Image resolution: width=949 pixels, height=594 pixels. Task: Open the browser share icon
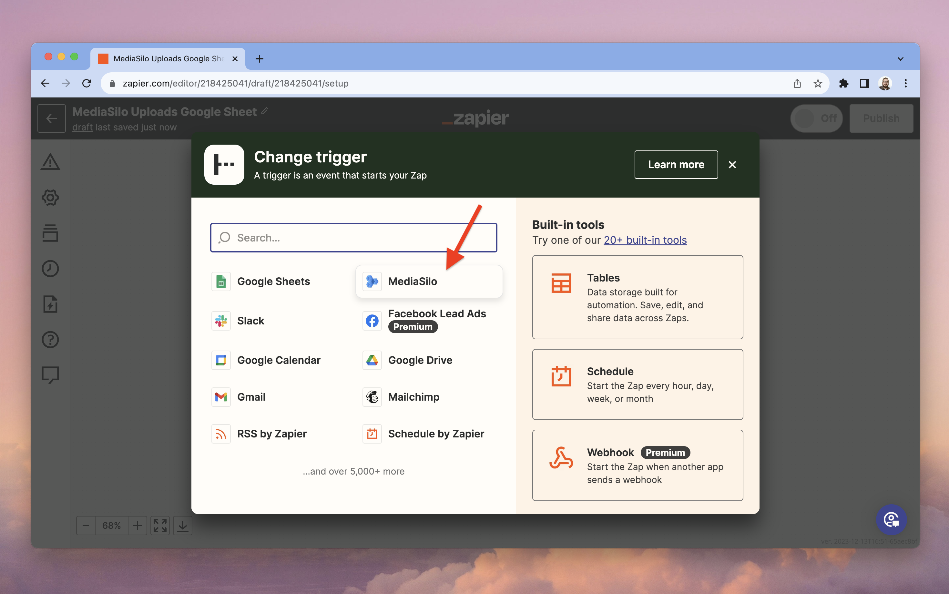click(797, 83)
